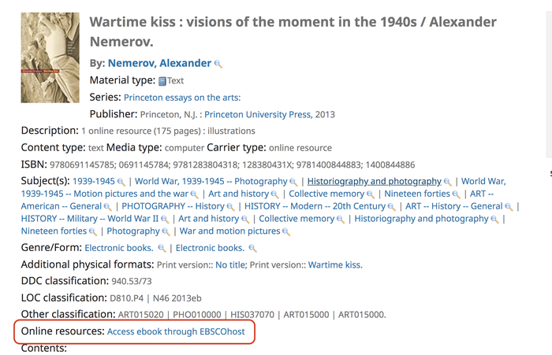Image resolution: width=552 pixels, height=355 pixels.
Task: Click search icon after ART -- Modern -- 20th Century
Action: (391, 207)
